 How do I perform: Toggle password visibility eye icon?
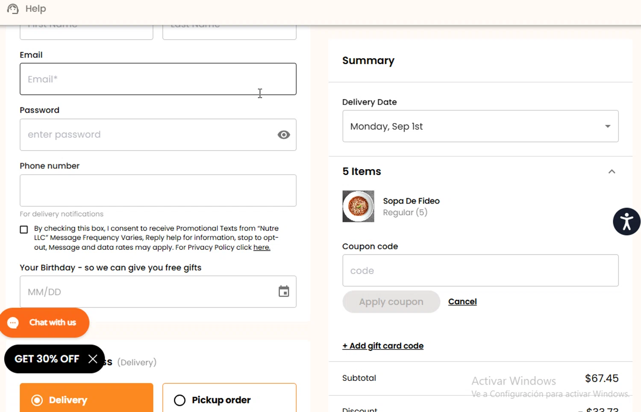(x=284, y=135)
